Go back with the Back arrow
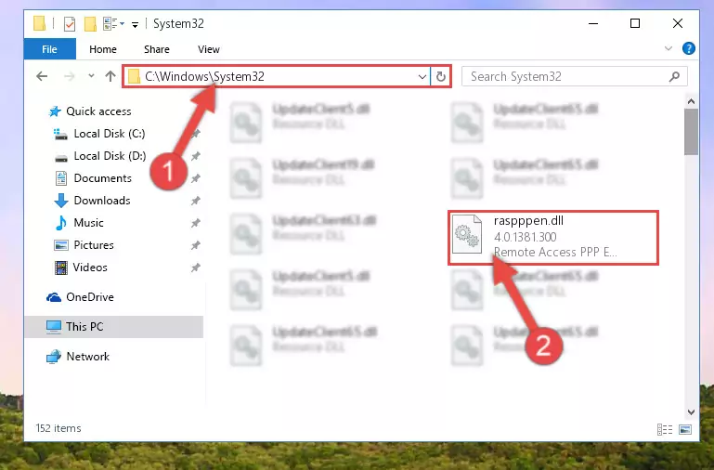The height and width of the screenshot is (470, 714). coord(42,76)
